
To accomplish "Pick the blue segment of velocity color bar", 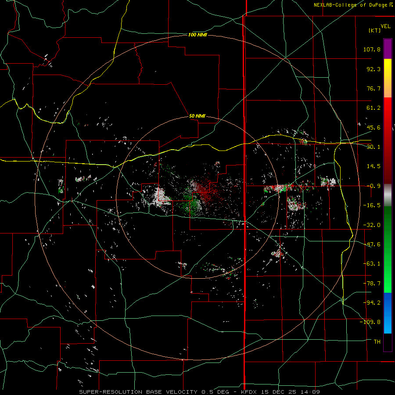I will [x=388, y=313].
